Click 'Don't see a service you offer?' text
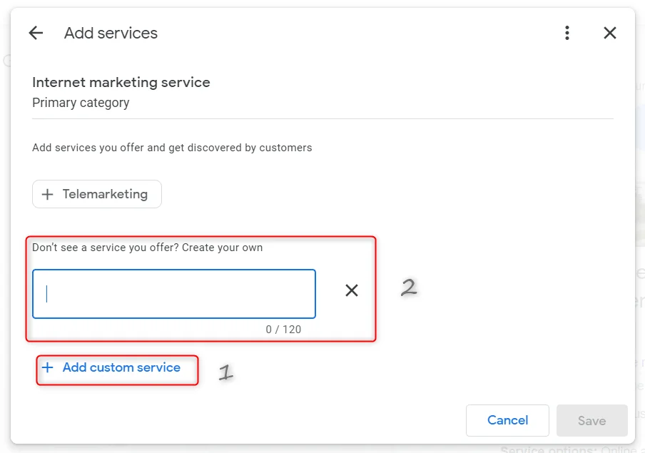Screen dimensions: 645x453 click(x=106, y=248)
